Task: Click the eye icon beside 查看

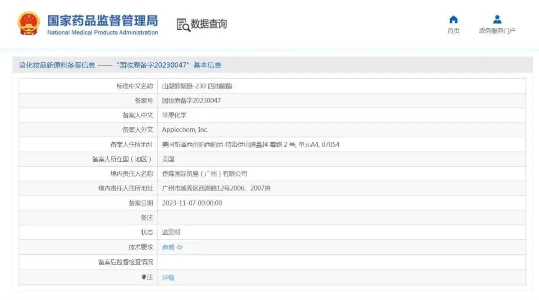Action: [x=180, y=247]
